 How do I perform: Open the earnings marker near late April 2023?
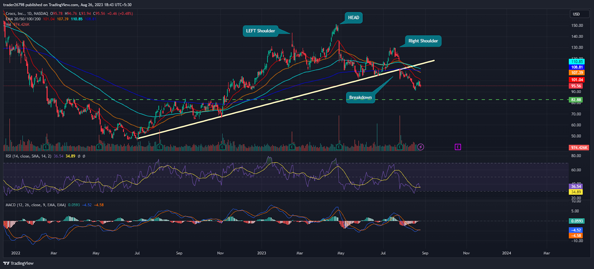(x=339, y=147)
